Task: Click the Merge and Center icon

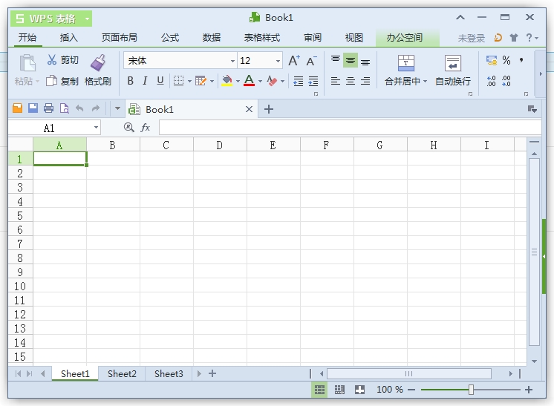Action: point(405,63)
